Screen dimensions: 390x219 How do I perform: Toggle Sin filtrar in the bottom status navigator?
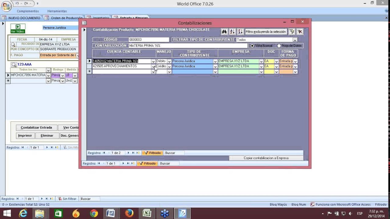[x=67, y=199]
